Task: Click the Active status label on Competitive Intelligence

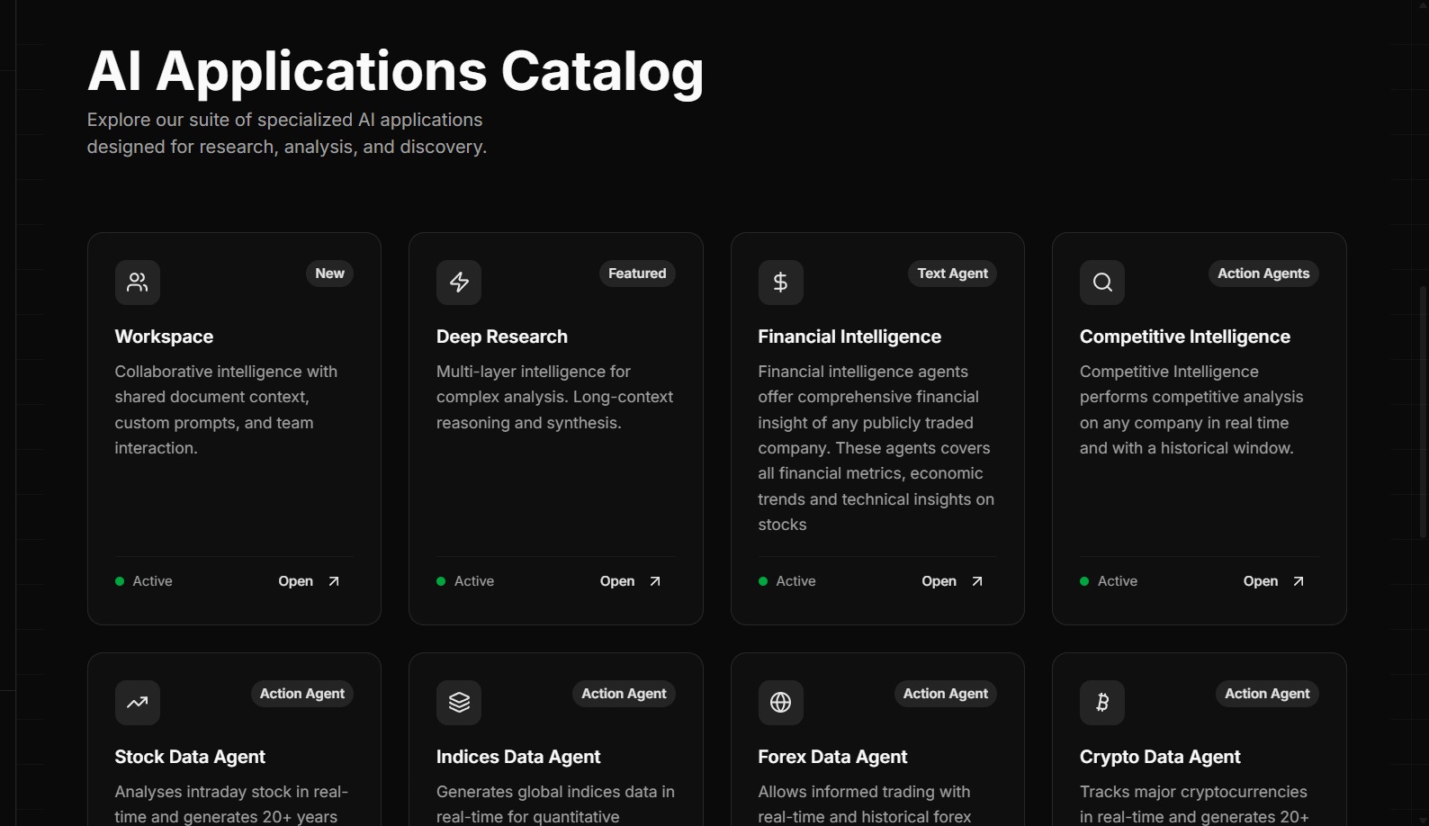Action: [x=1118, y=581]
